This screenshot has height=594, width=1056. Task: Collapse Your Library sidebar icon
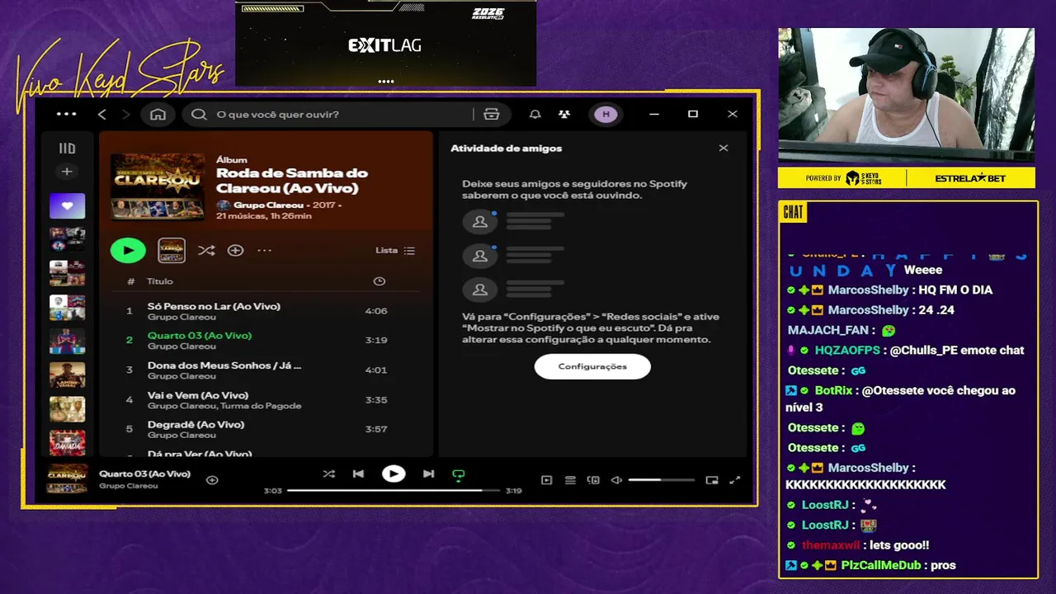67,148
